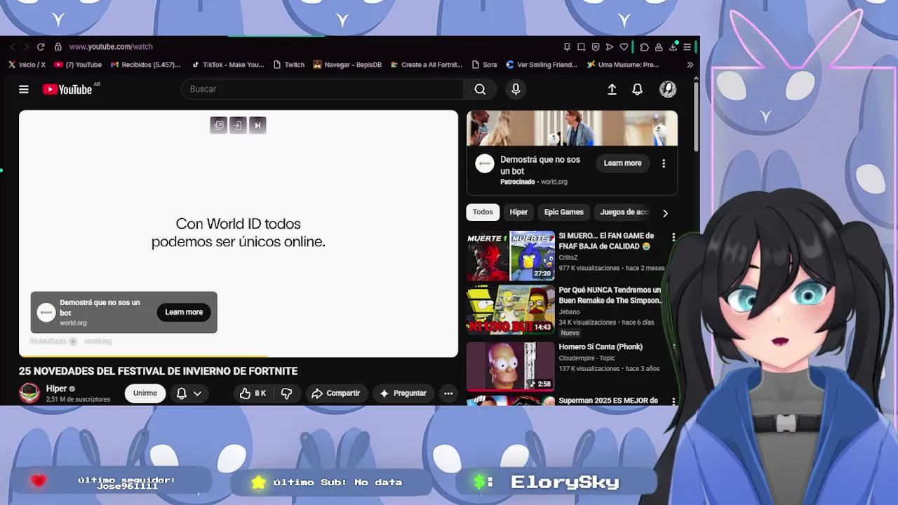The height and width of the screenshot is (505, 898).
Task: Open the Uma Musume bookmark
Action: click(623, 65)
